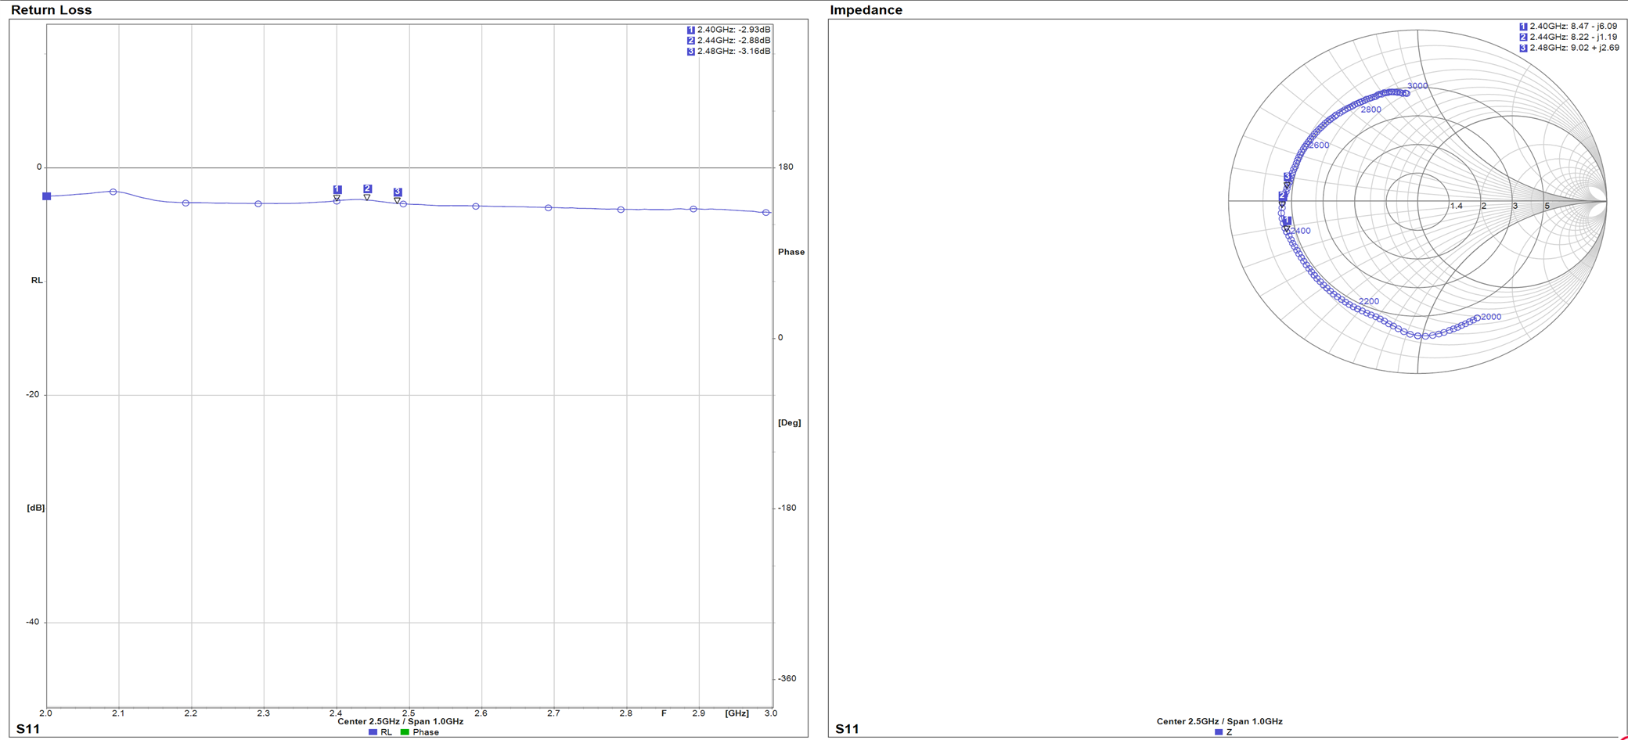Viewport: 1628px width, 740px height.
Task: Click the RL legend text label
Action: point(386,732)
